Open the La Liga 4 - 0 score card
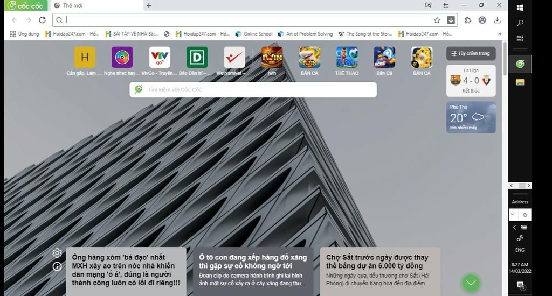 [x=471, y=81]
